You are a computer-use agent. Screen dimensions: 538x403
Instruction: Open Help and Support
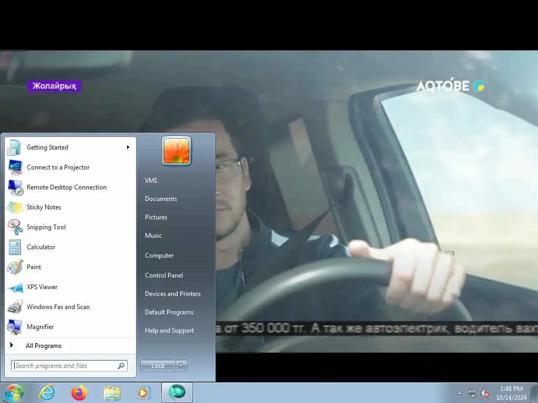coord(170,331)
